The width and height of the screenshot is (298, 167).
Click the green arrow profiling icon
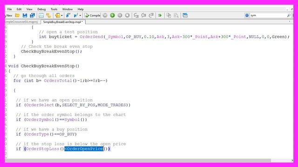[x=160, y=15]
